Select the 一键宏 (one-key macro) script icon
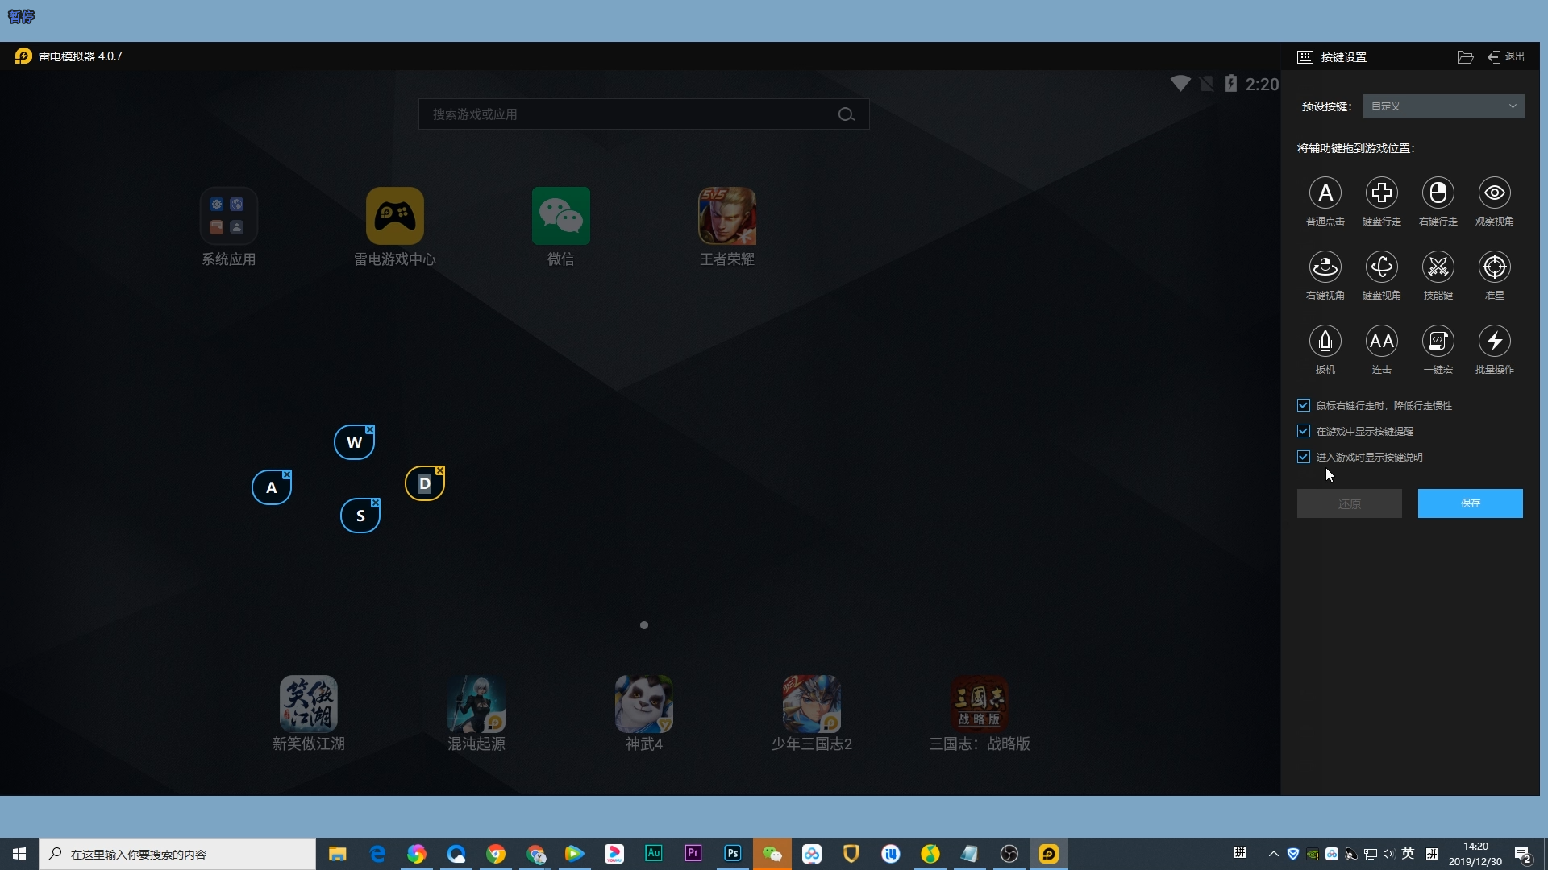The height and width of the screenshot is (870, 1548). [x=1438, y=342]
